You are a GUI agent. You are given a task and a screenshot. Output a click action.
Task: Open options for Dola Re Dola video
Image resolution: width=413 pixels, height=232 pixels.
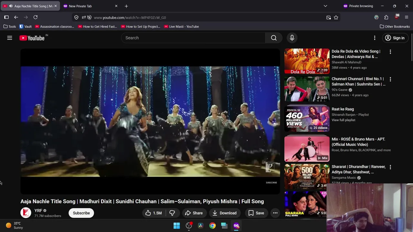[x=390, y=52]
